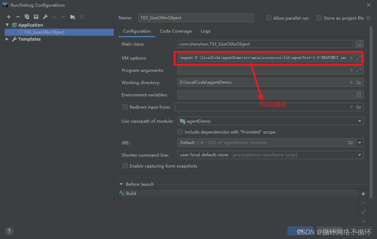Add a new run configuration

coord(9,16)
